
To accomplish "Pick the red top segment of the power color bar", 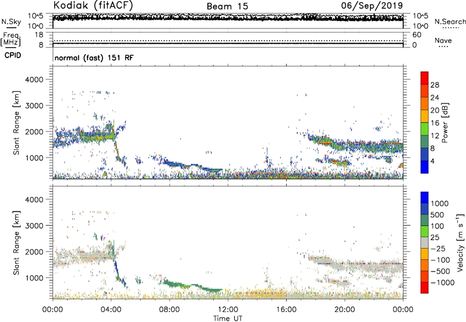I will click(x=425, y=78).
